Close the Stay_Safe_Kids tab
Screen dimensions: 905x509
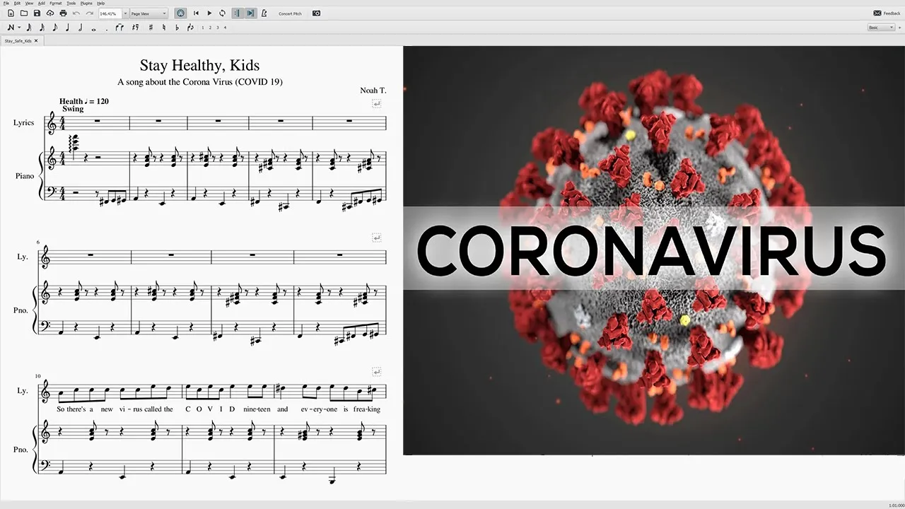(x=36, y=41)
